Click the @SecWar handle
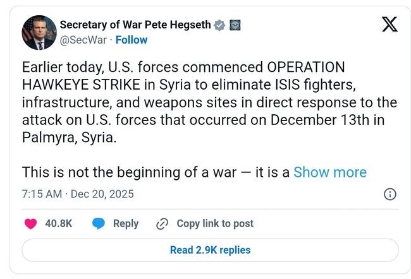This screenshot has width=411, height=279. [x=83, y=40]
